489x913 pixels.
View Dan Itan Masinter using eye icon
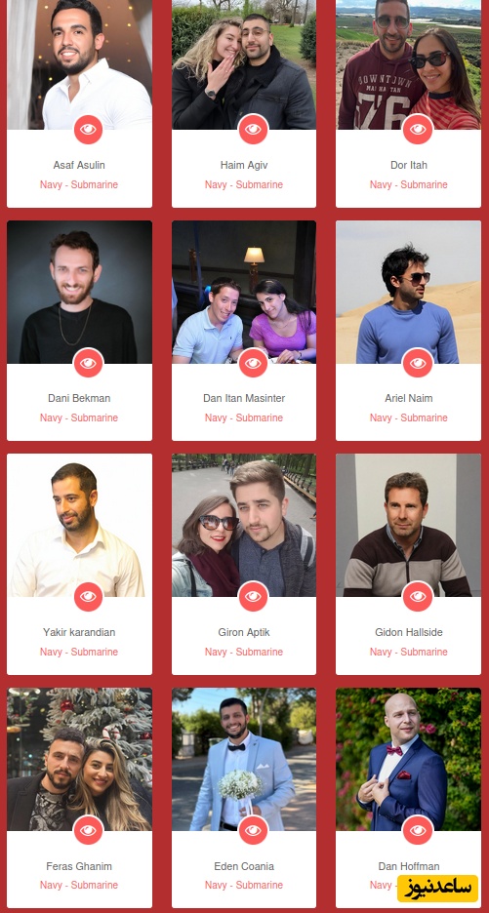(x=253, y=363)
